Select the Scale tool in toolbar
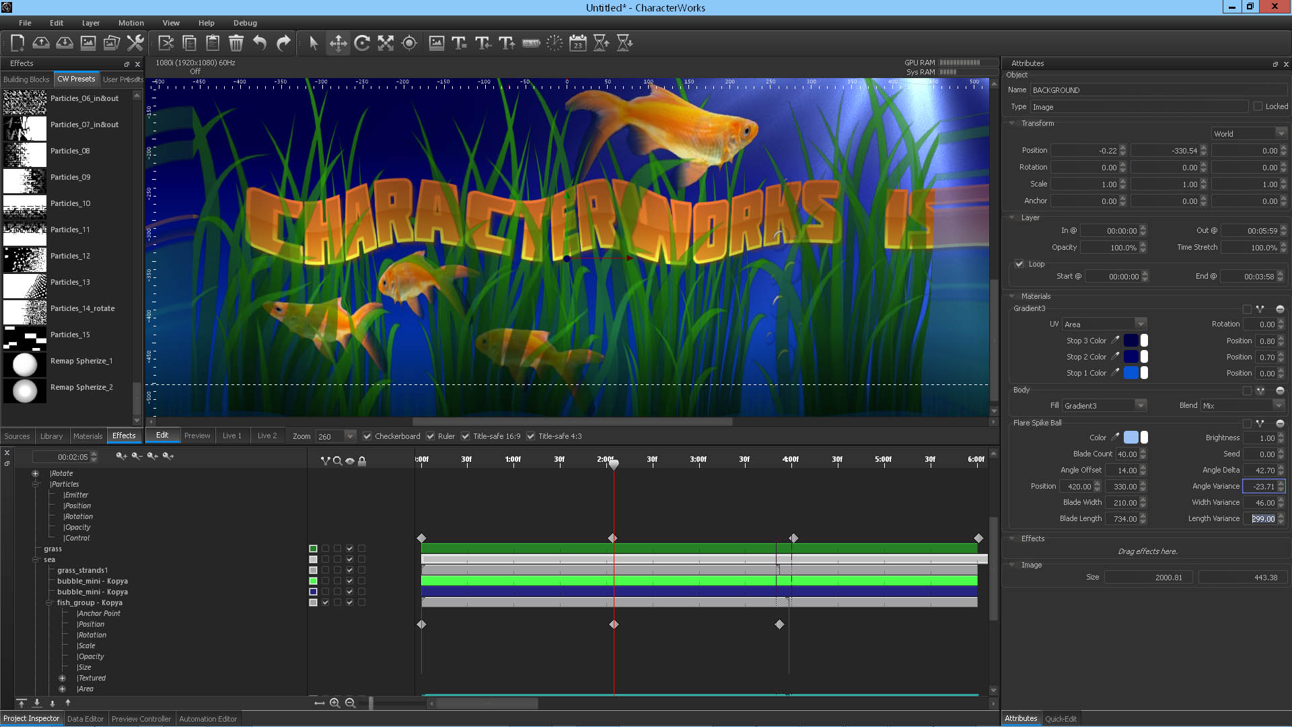The width and height of the screenshot is (1292, 727). [386, 43]
